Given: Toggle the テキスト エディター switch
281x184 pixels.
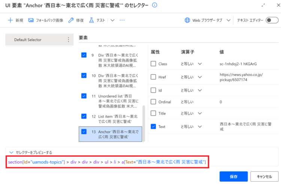Looking at the screenshot, I should 272,20.
